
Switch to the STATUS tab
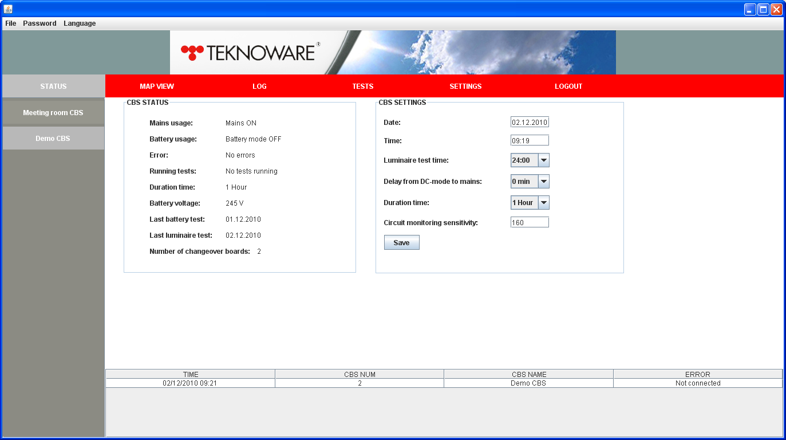point(53,87)
